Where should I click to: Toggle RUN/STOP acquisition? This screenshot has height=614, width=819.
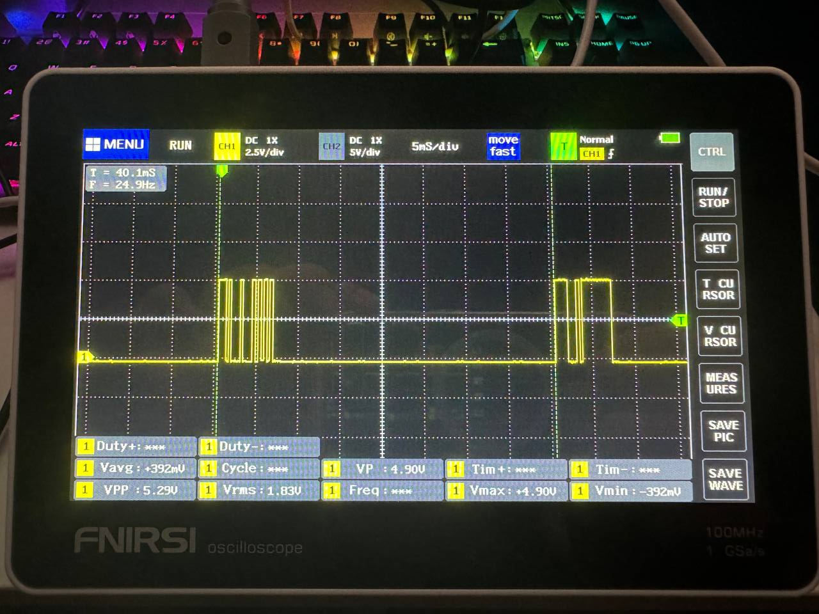(713, 197)
